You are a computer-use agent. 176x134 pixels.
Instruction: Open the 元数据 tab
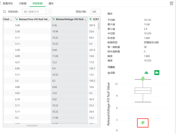23,3
